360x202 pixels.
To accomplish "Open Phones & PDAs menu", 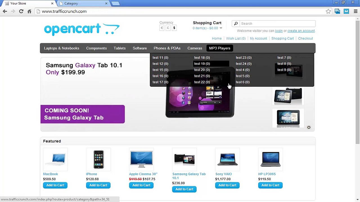I will (x=167, y=48).
